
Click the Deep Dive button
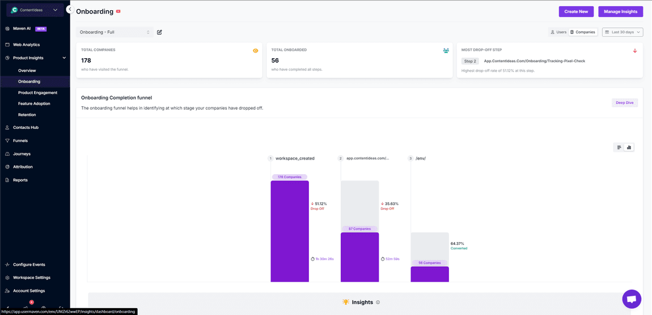[624, 103]
